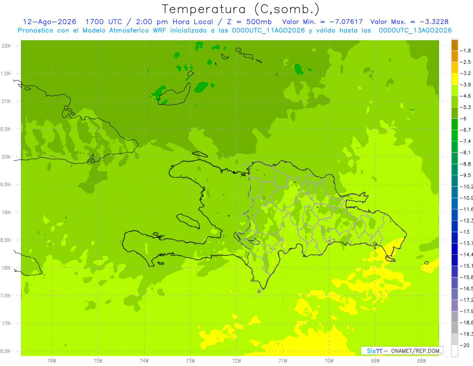The height and width of the screenshot is (366, 473).
Task: Click the "-14.4" colorbar label
Action: click(467, 255)
